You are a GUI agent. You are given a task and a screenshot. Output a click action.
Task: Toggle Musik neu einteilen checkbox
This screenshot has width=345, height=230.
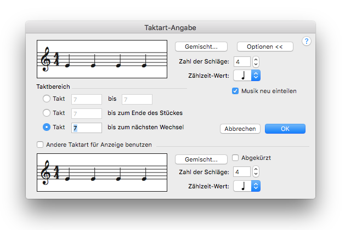tap(235, 91)
